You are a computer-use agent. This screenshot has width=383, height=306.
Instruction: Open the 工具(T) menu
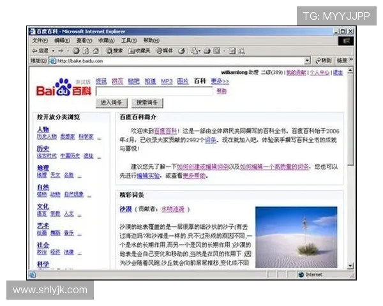pyautogui.click(x=129, y=41)
